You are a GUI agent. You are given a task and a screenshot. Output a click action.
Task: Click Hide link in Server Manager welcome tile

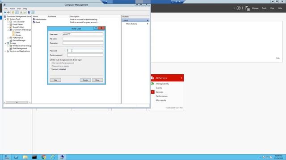point(278,58)
